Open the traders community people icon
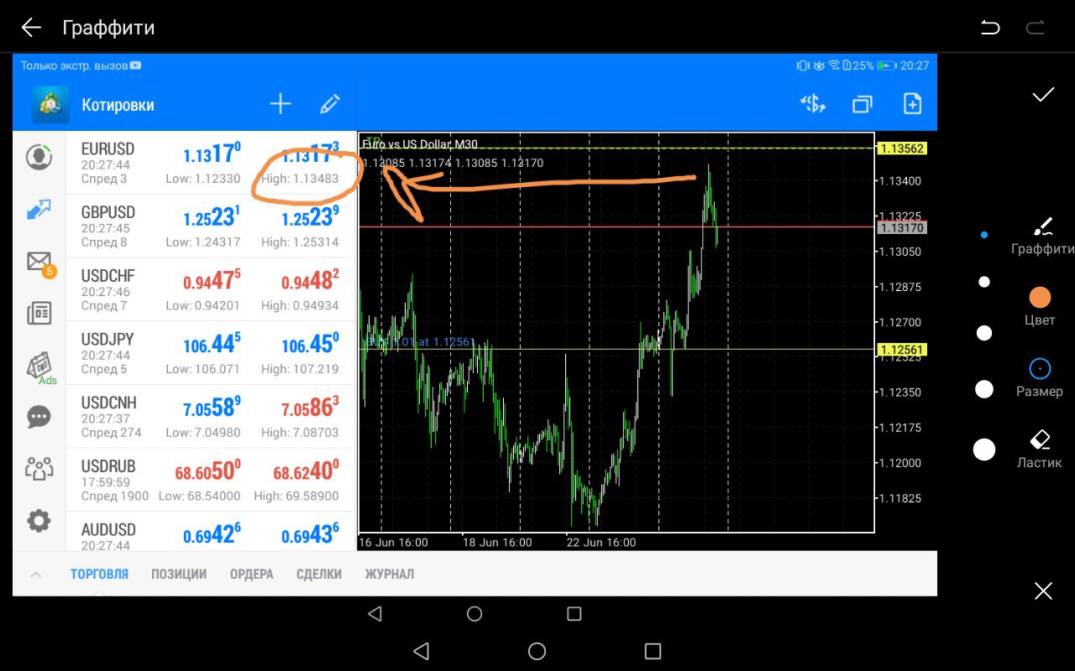The image size is (1075, 671). (39, 468)
